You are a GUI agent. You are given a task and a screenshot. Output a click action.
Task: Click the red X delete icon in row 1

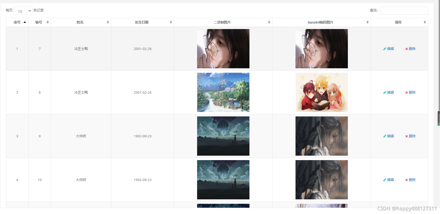click(x=406, y=49)
